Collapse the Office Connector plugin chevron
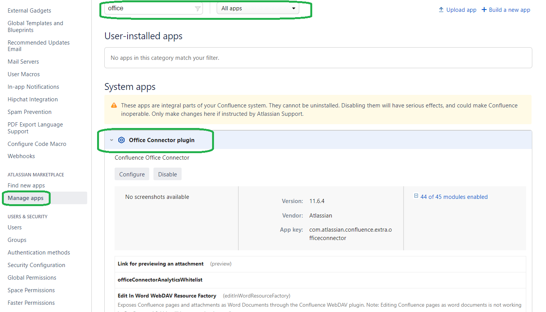 (112, 140)
